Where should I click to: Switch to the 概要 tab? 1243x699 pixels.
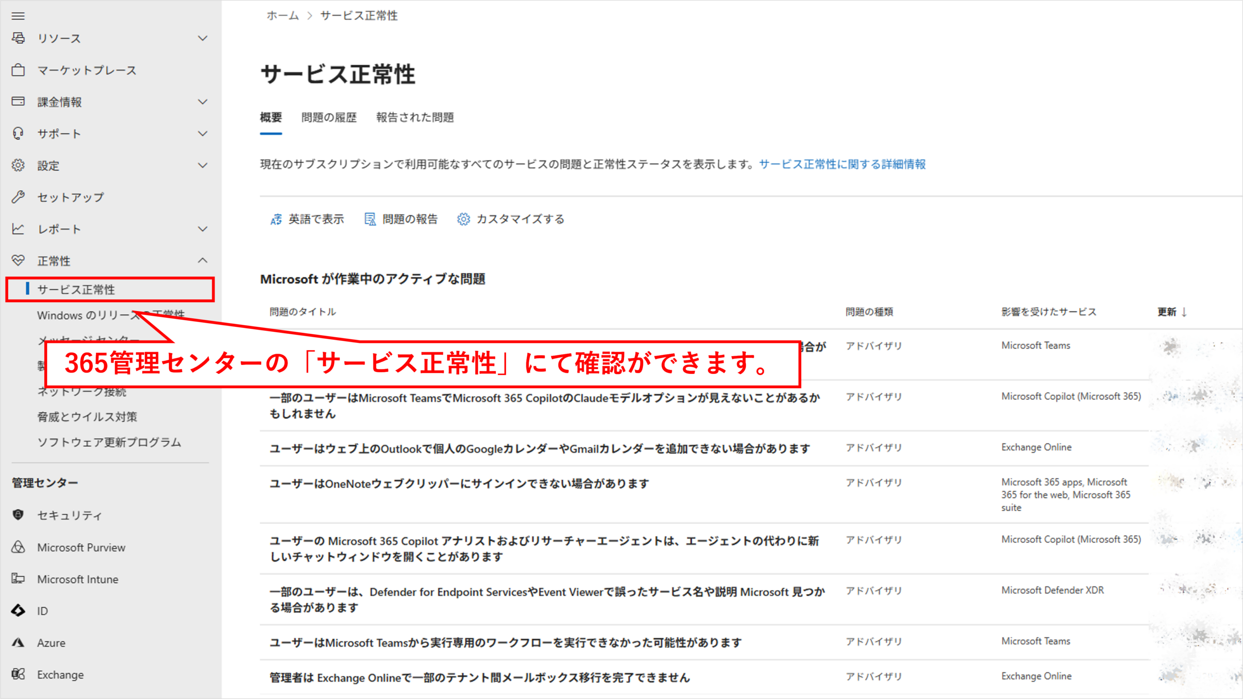click(271, 117)
